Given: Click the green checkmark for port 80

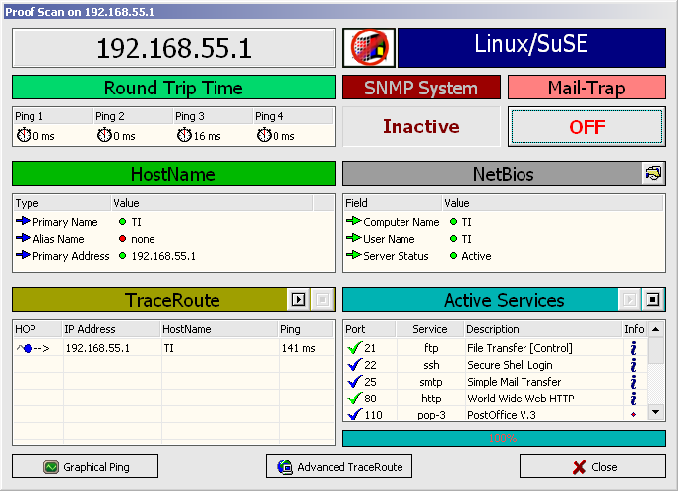Looking at the screenshot, I should pyautogui.click(x=354, y=399).
